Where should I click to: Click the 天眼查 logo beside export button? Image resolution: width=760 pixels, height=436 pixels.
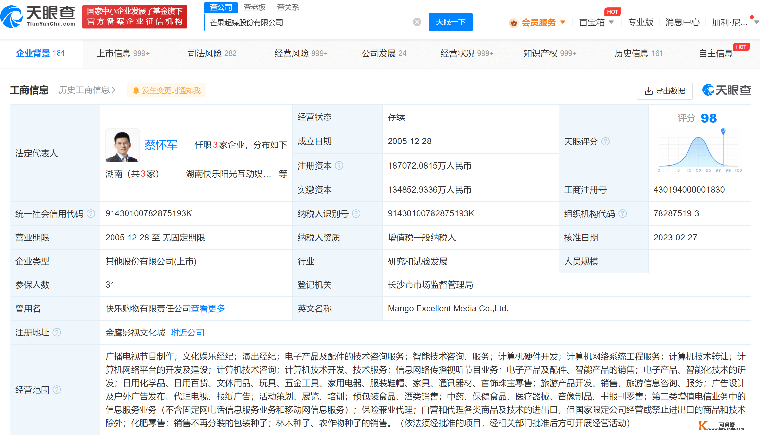click(x=727, y=90)
